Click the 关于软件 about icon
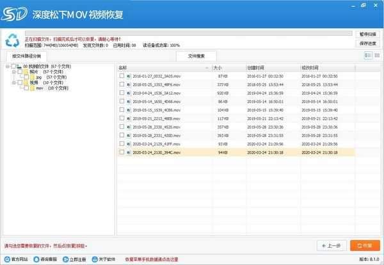This screenshot has height=265, width=384. point(95,259)
